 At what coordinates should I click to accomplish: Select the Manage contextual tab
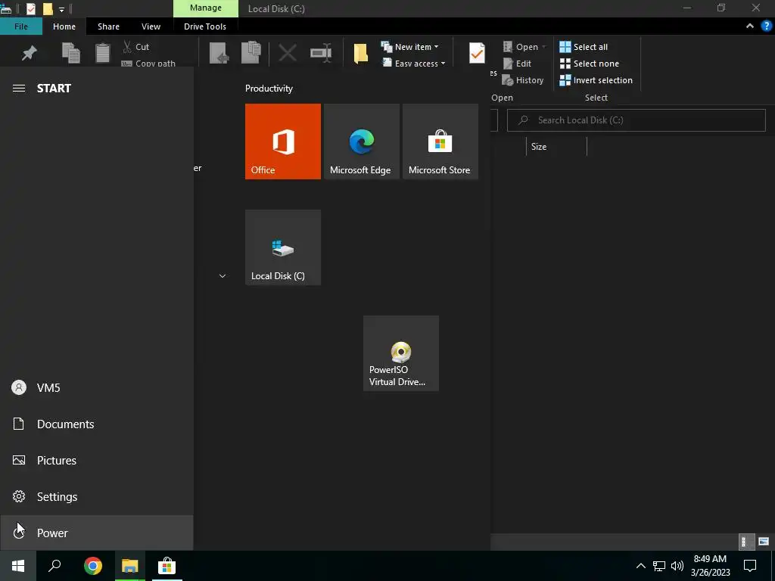[x=206, y=8]
